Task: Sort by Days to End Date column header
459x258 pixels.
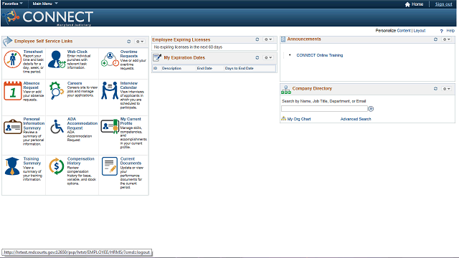Action: click(x=239, y=68)
